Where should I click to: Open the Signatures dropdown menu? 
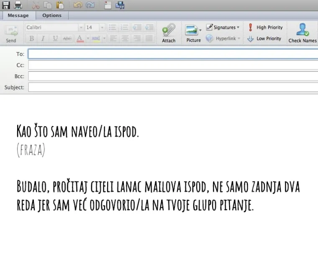coord(223,28)
